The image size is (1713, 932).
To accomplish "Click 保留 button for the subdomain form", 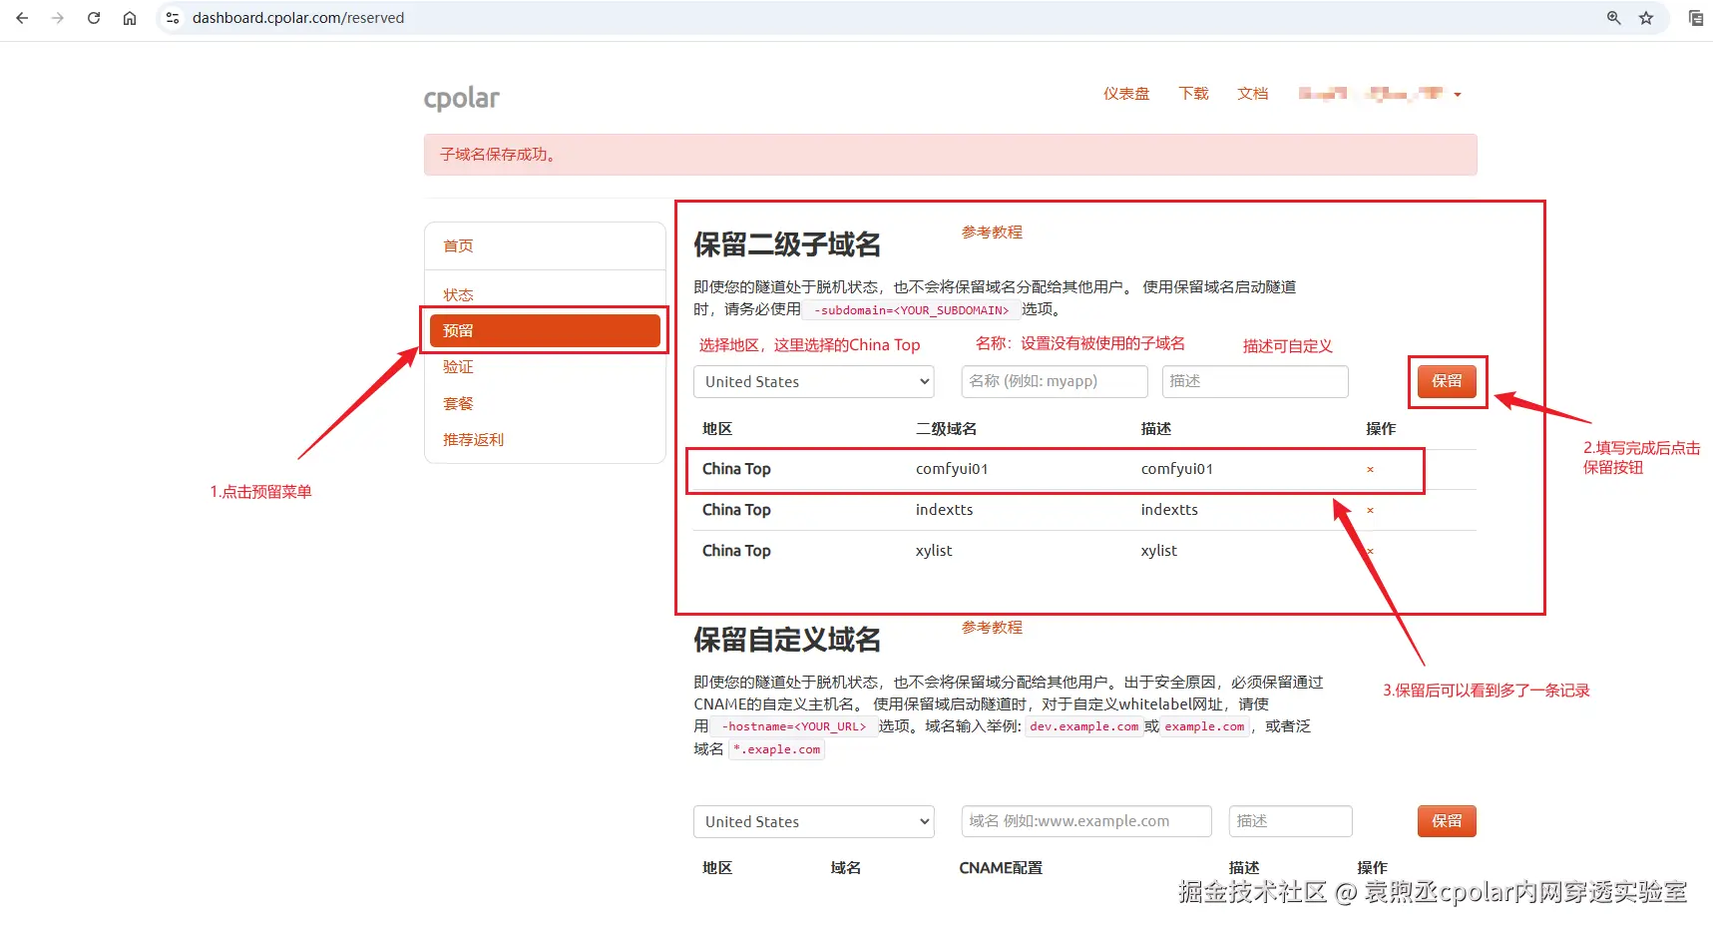I will [x=1447, y=381].
